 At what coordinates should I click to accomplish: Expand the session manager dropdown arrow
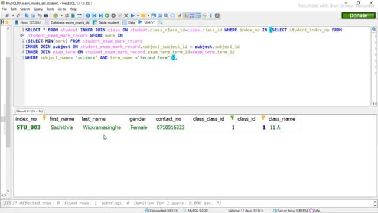click(13, 15)
